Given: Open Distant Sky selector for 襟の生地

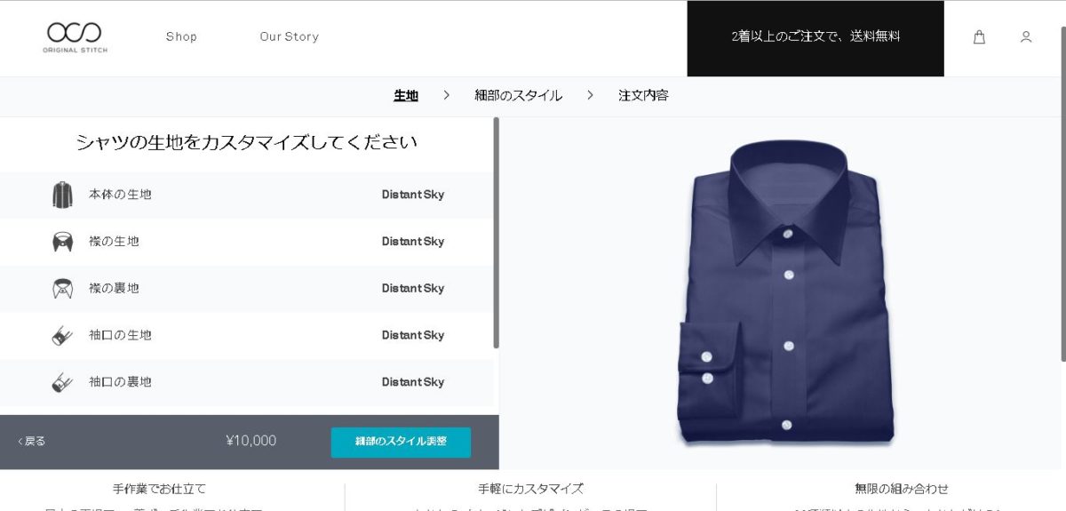Looking at the screenshot, I should pyautogui.click(x=413, y=242).
